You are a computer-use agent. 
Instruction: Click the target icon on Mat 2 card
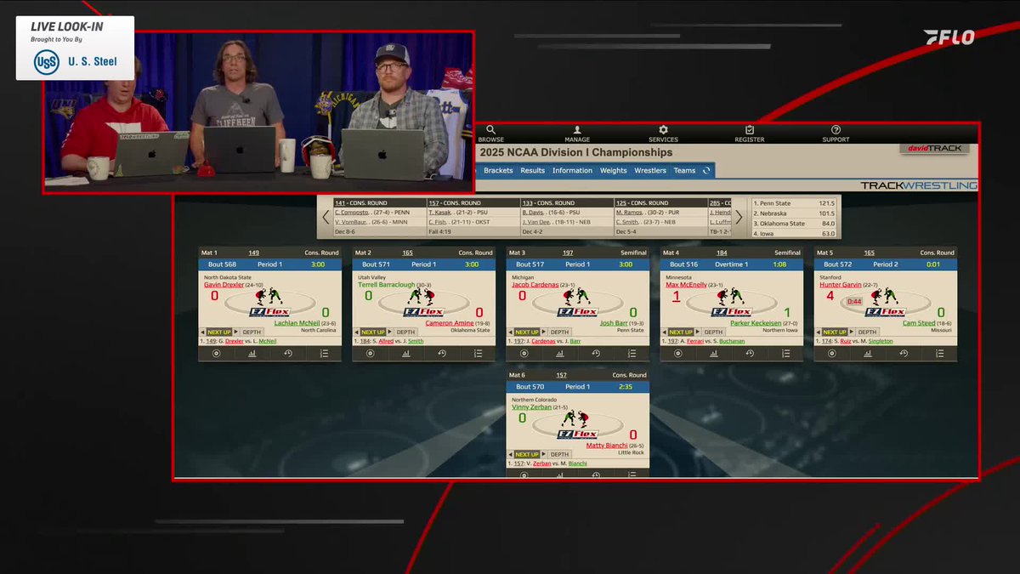[x=371, y=354]
